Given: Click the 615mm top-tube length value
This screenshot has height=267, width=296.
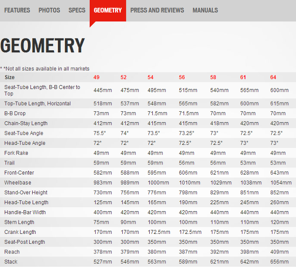Looking at the screenshot, I should pyautogui.click(x=279, y=103).
